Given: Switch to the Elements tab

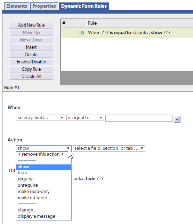Looking at the screenshot, I should coord(17,6).
